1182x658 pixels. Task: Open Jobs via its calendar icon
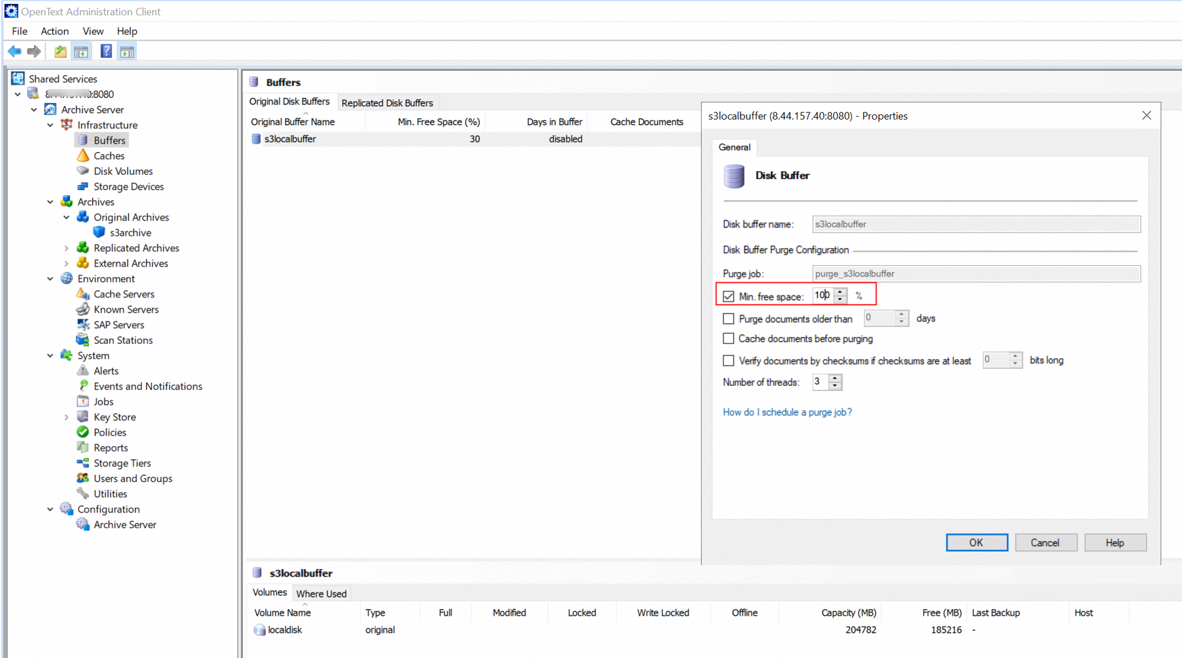pyautogui.click(x=83, y=402)
